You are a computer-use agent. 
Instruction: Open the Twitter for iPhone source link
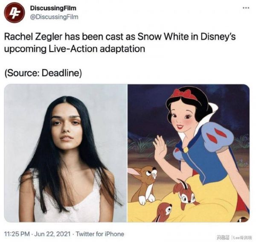click(x=99, y=234)
